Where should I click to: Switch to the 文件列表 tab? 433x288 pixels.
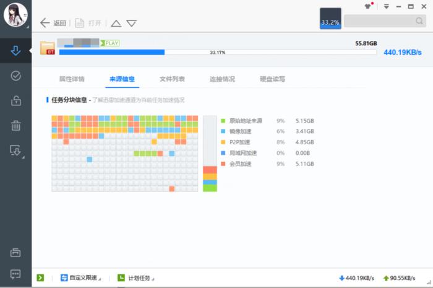(x=172, y=79)
